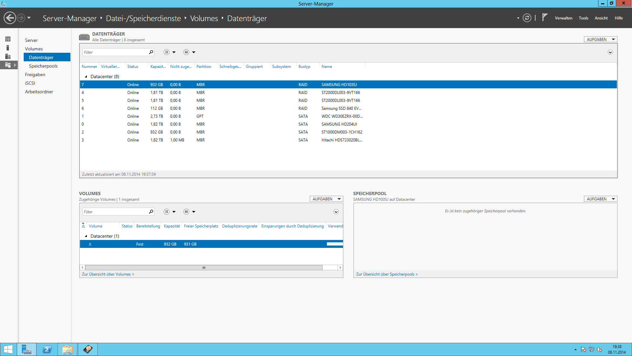
Task: Collapse the Datacenter (8) disk group
Action: click(x=86, y=76)
